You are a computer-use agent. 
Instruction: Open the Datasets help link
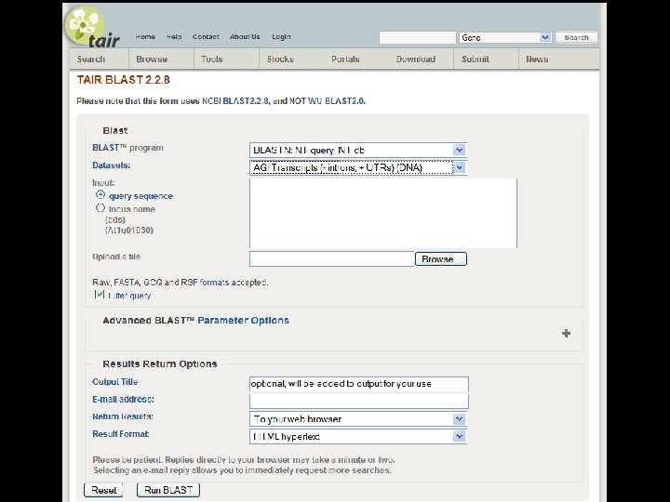pos(111,165)
